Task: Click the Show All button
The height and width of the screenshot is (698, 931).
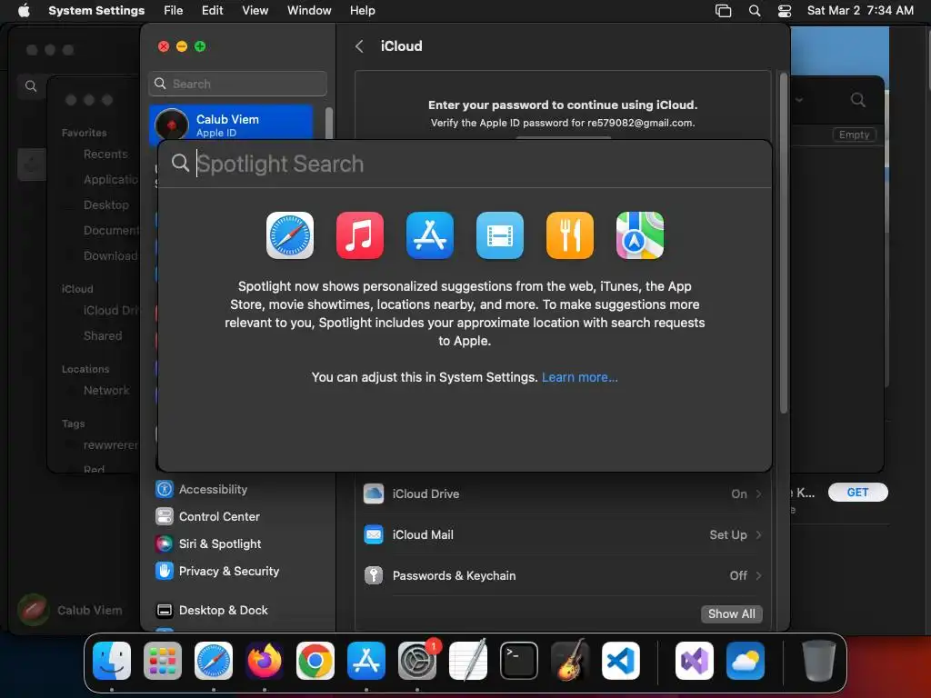Action: point(732,613)
